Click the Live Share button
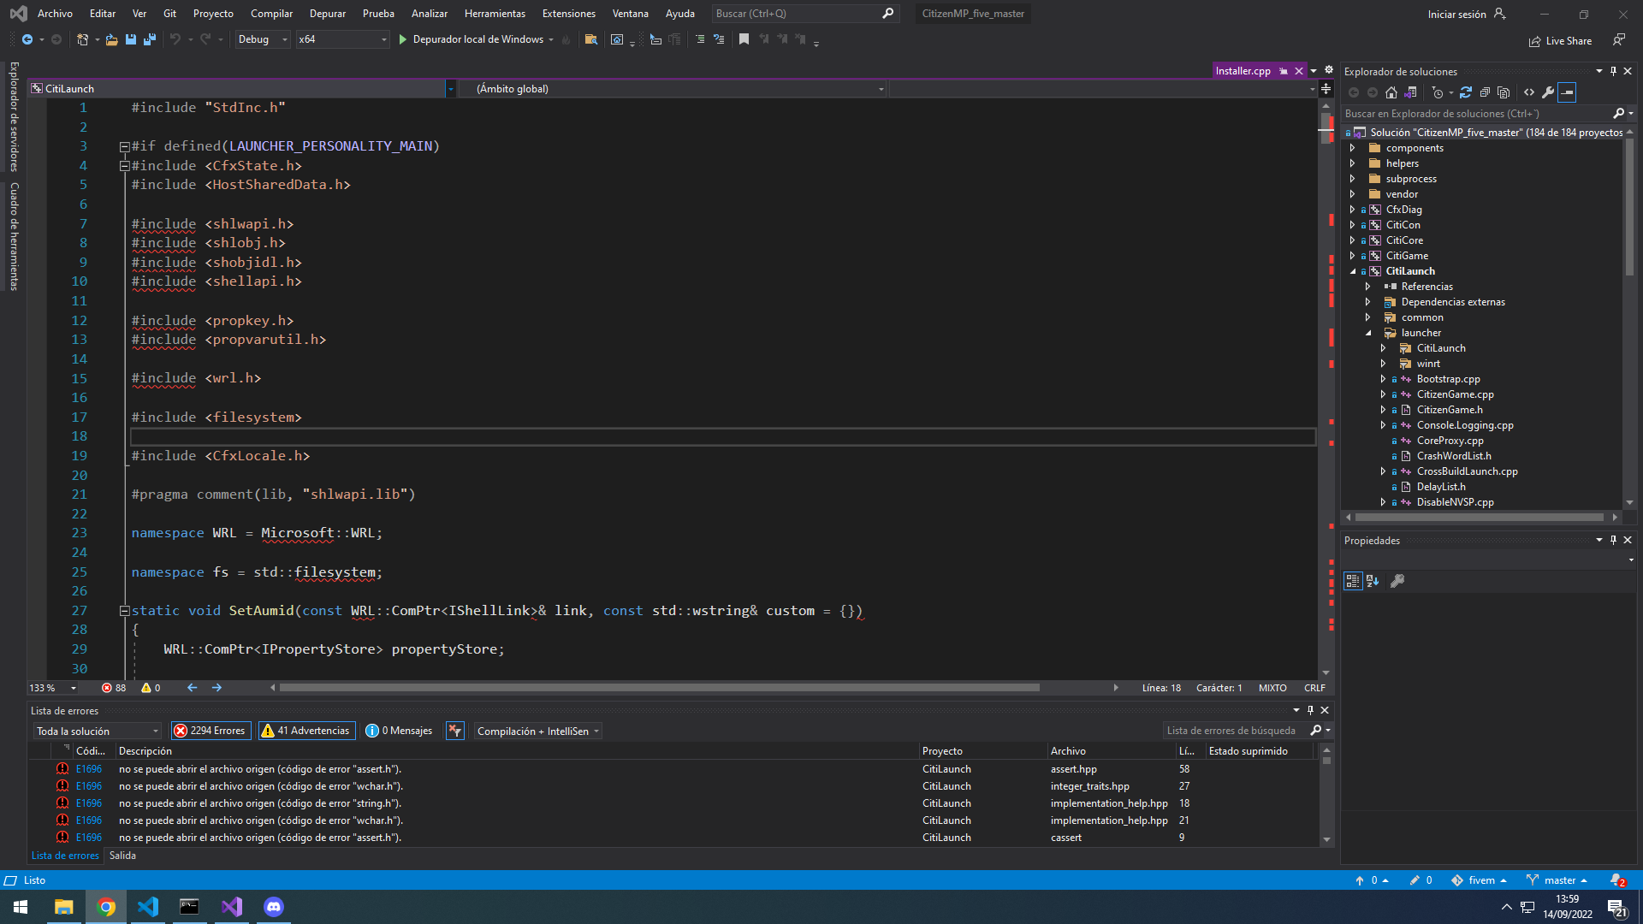Image resolution: width=1643 pixels, height=924 pixels. [x=1561, y=41]
